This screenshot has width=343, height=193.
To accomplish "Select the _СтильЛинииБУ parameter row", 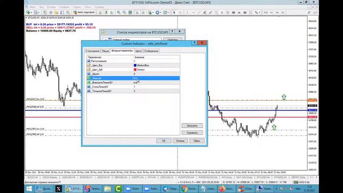I will coord(133,87).
